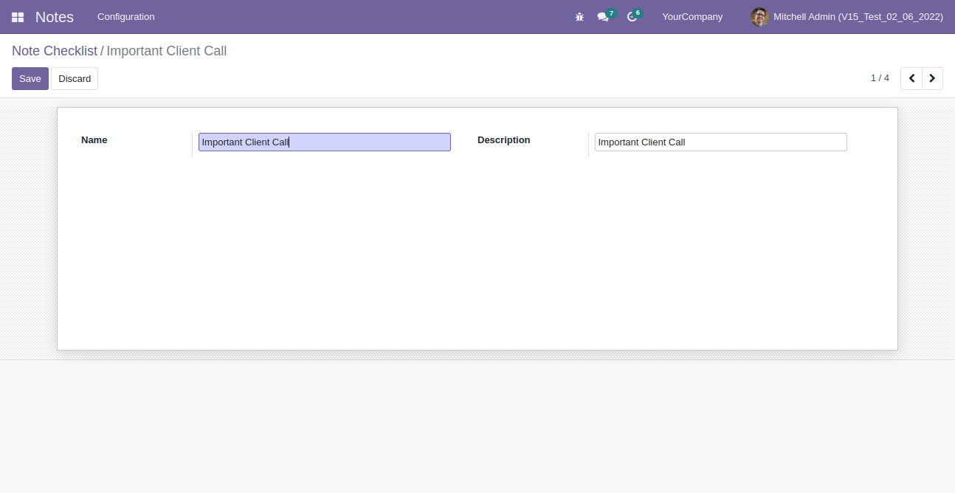This screenshot has width=955, height=493.
Task: Focus the Name input field
Action: click(324, 142)
